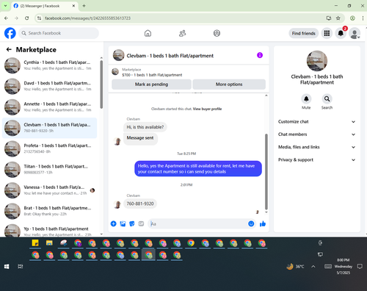This screenshot has height=291, width=367.
Task: Open the Home feed icon
Action: point(148,33)
